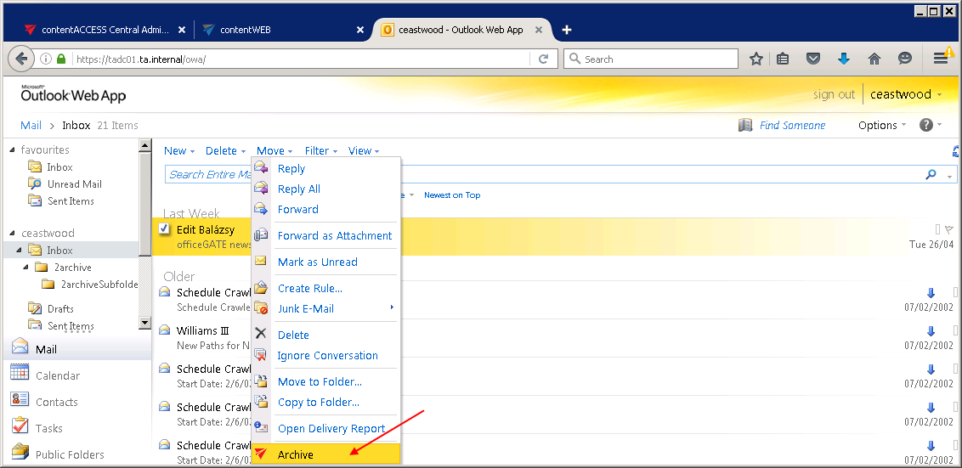
Task: Click the Firefox bookmark star icon
Action: pyautogui.click(x=756, y=59)
